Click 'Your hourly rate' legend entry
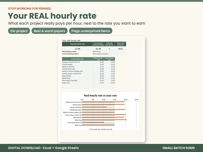Image resolution: width=203 pixels, height=152 pixels. coord(94,129)
